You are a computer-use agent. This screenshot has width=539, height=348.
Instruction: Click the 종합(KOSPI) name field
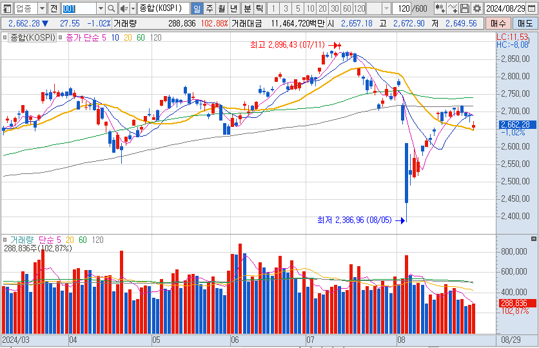(164, 8)
